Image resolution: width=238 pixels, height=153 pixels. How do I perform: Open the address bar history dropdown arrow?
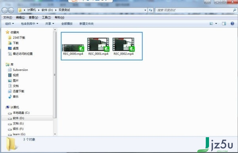click(145, 10)
